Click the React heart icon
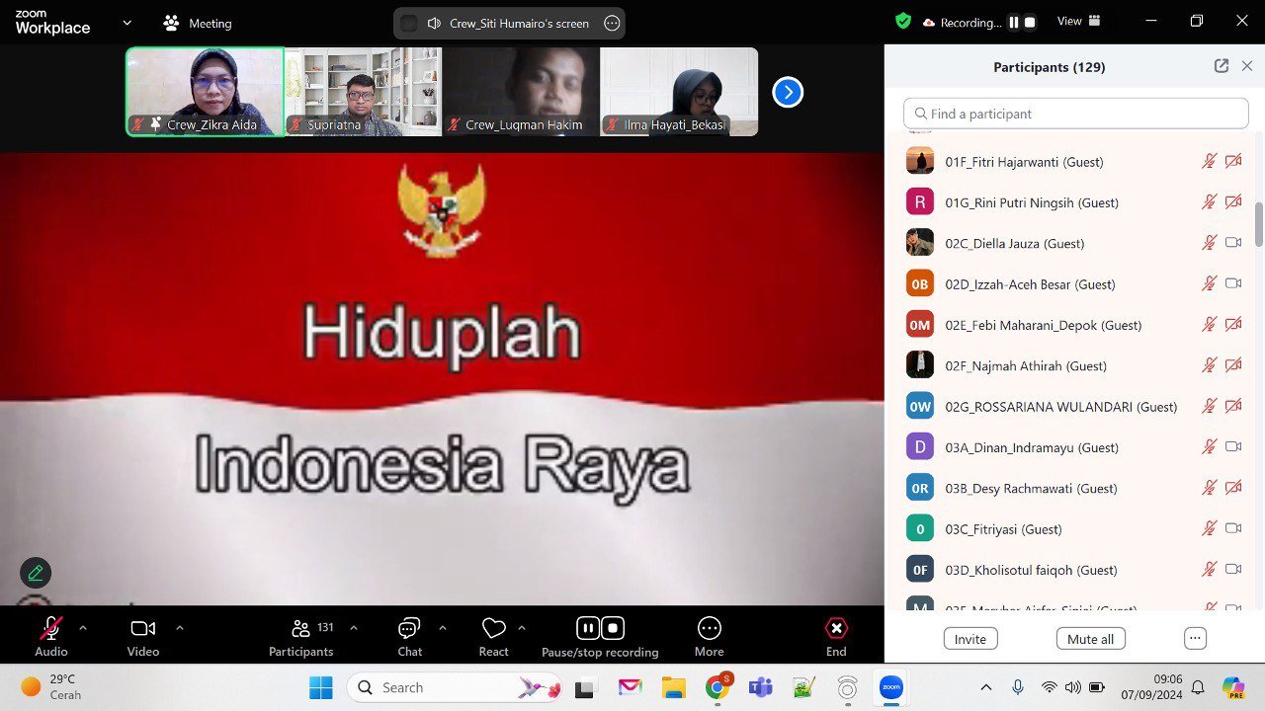 [x=493, y=629]
